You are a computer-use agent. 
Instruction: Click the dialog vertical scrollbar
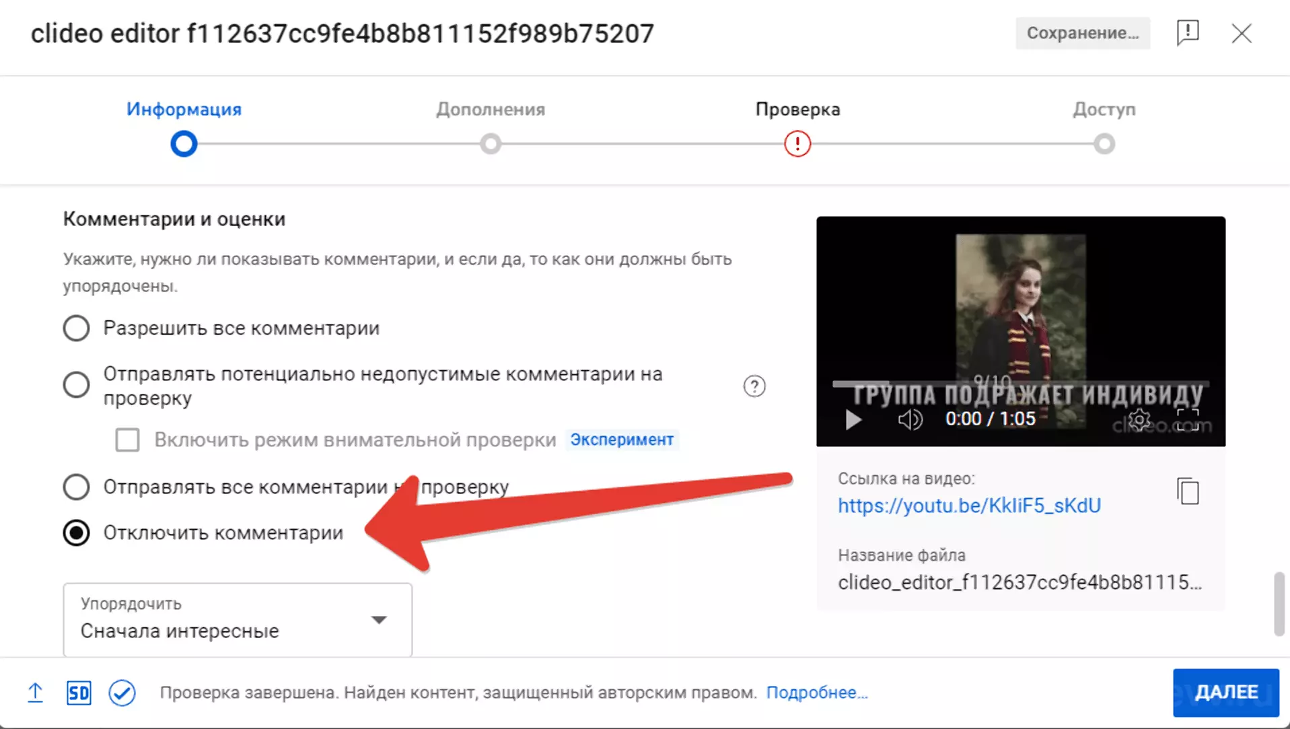point(1279,604)
